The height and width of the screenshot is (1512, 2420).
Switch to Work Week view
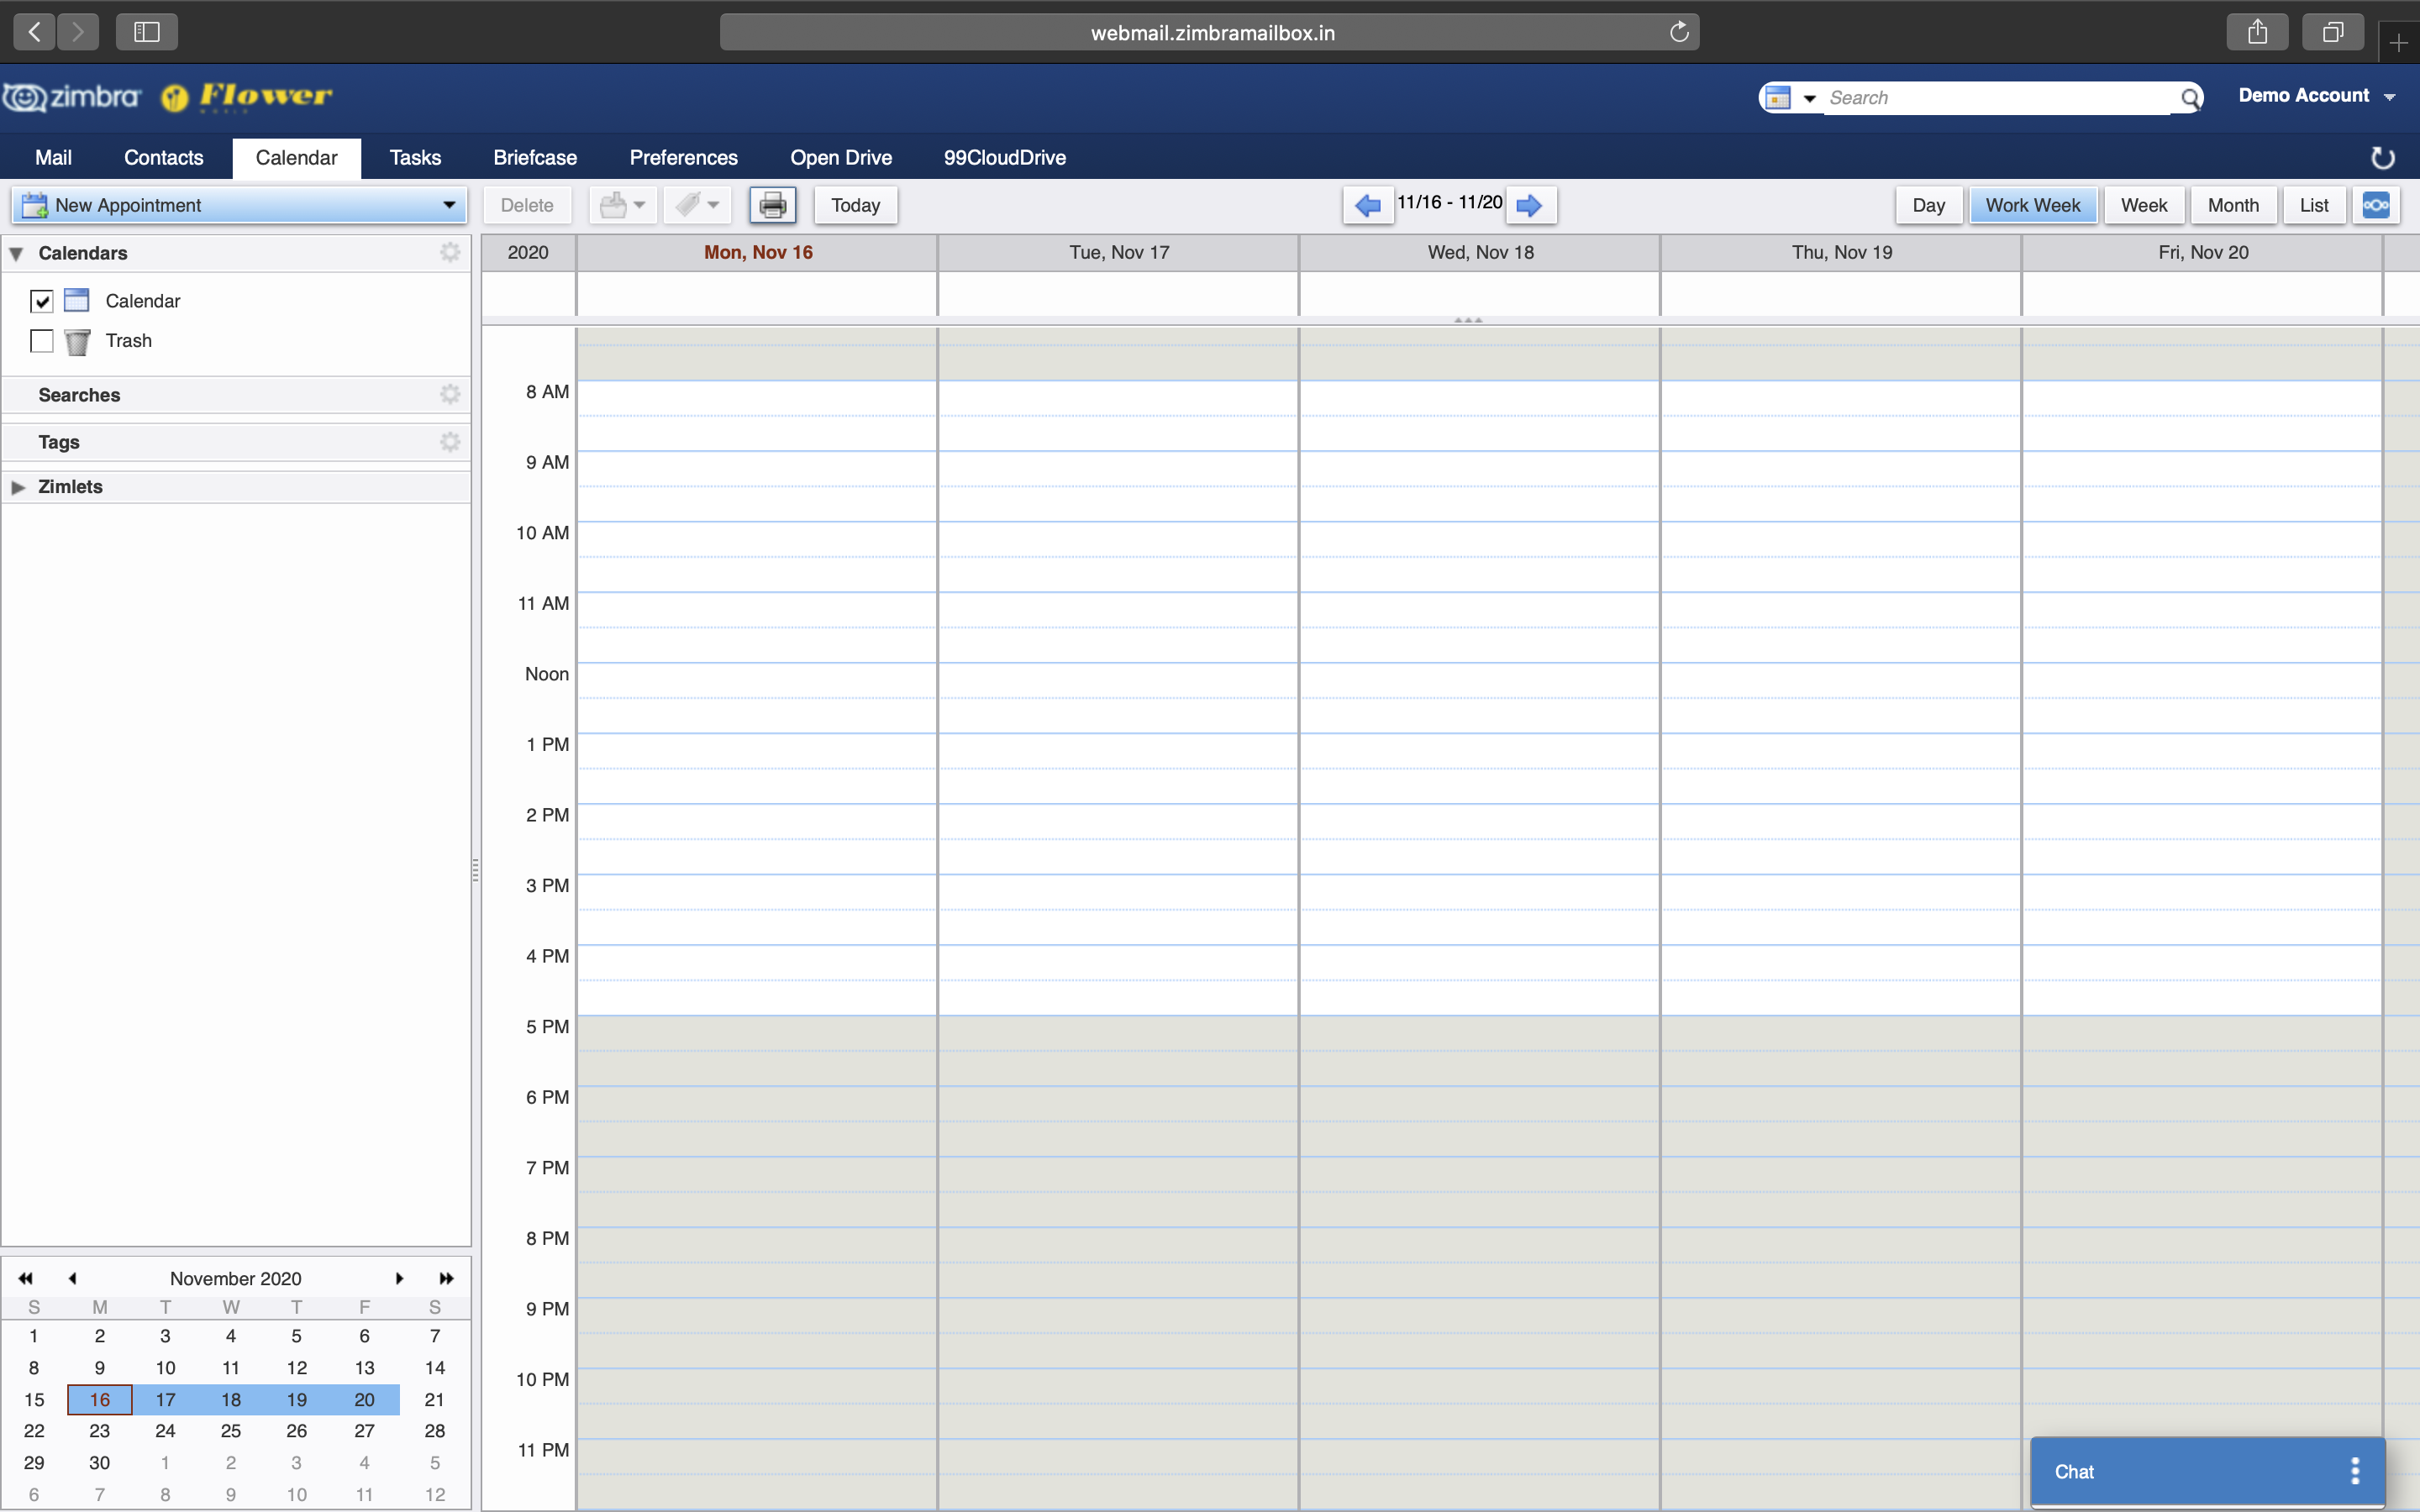(2032, 205)
